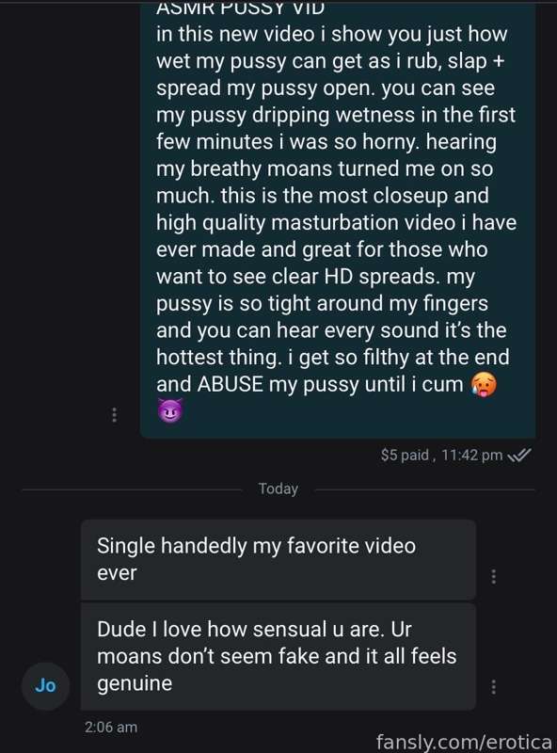Click the 'Today' date divider

coord(278,489)
